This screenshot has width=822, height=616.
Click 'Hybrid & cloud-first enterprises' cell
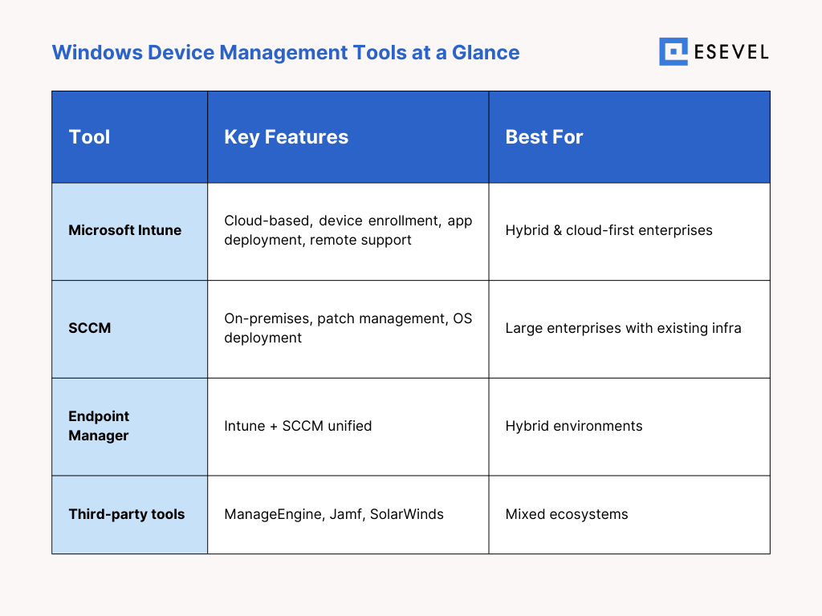tap(629, 232)
